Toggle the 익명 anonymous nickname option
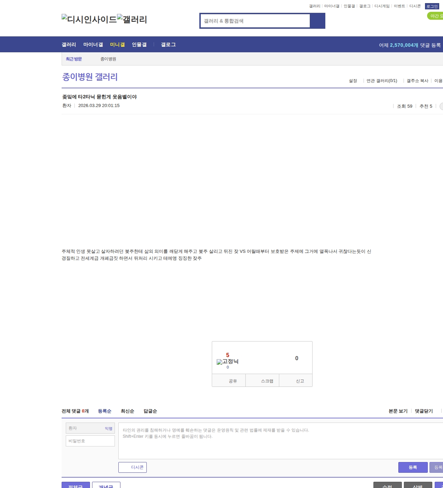This screenshot has width=443, height=488. tap(109, 428)
